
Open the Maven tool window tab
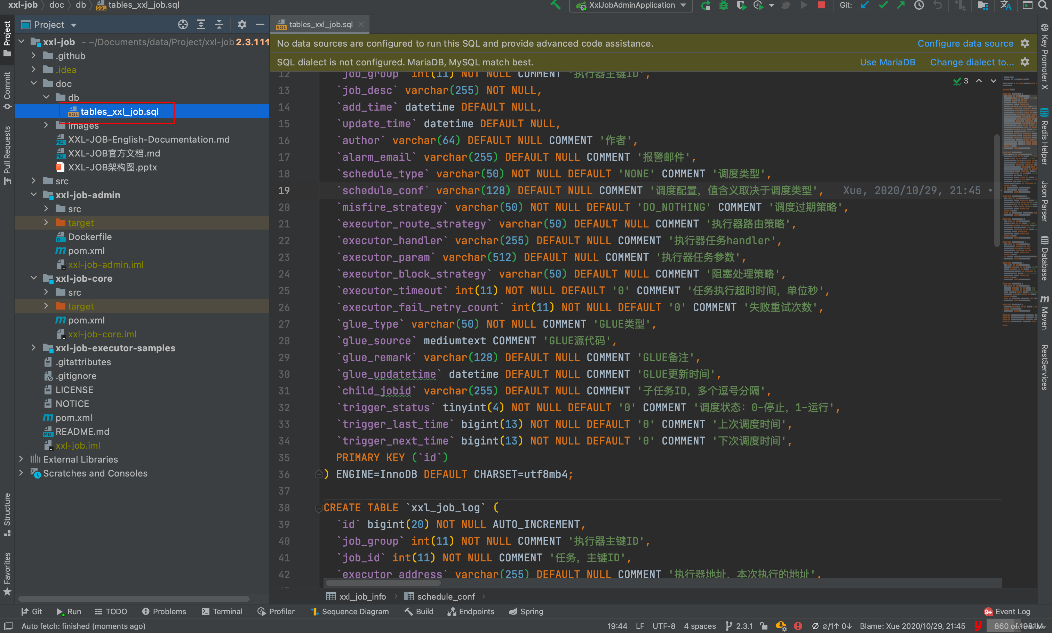(x=1044, y=312)
